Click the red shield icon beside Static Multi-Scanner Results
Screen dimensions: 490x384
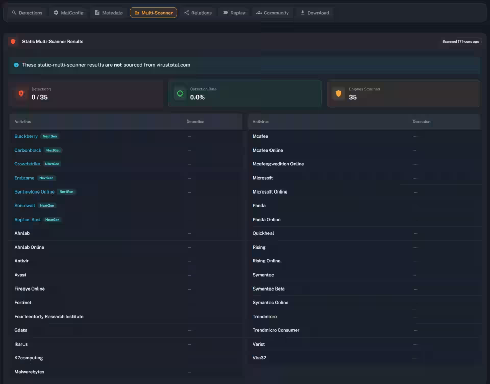point(13,41)
